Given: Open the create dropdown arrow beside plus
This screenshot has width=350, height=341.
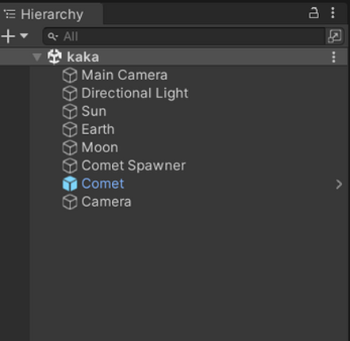Looking at the screenshot, I should point(24,36).
